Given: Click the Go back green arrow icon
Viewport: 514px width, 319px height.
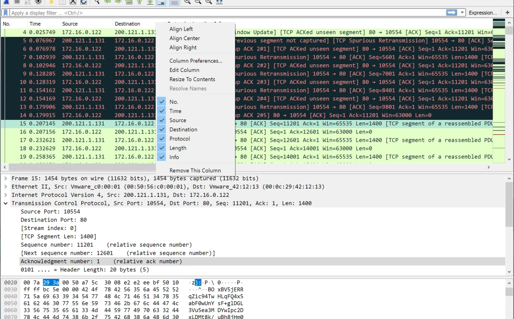Looking at the screenshot, I should pyautogui.click(x=107, y=2).
